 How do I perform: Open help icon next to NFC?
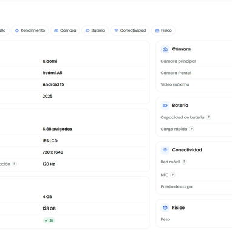pos(172,175)
